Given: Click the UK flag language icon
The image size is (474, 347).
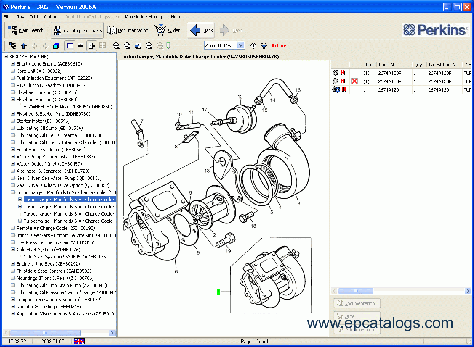Looking at the screenshot, I should point(79,341).
